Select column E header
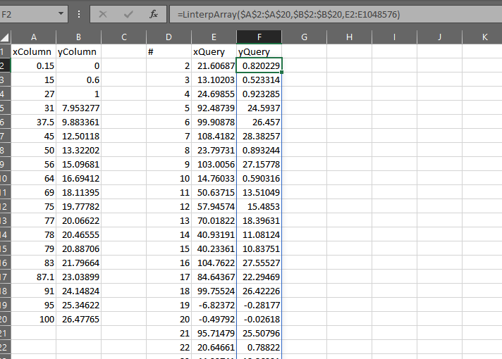The image size is (502, 359). pyautogui.click(x=214, y=37)
